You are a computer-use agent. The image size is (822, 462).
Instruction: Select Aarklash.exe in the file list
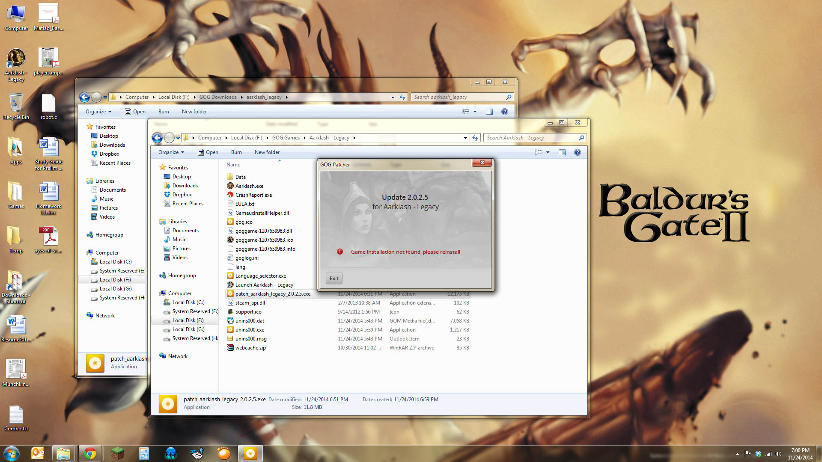coord(249,186)
